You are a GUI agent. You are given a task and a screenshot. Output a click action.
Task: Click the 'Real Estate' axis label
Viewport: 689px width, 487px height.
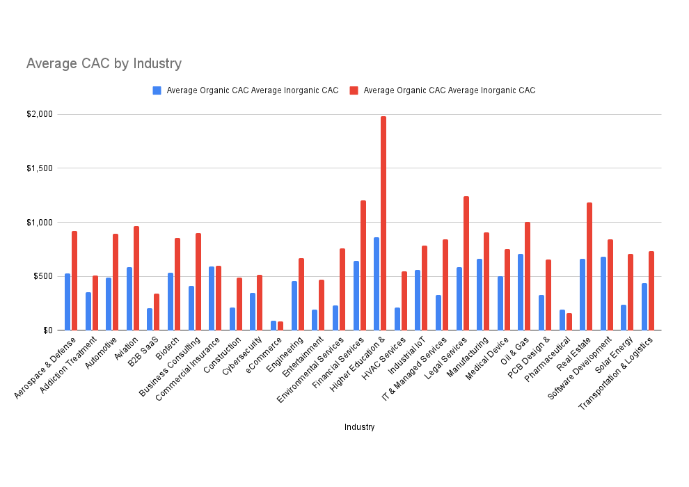tap(574, 354)
